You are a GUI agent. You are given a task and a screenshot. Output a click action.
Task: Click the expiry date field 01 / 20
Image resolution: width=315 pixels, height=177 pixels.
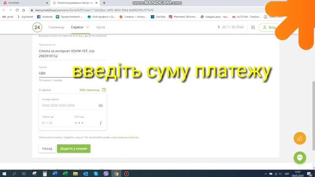click(x=56, y=123)
